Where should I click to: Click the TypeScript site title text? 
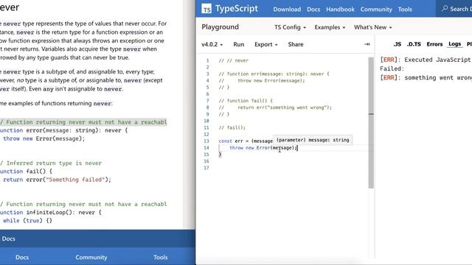click(237, 8)
